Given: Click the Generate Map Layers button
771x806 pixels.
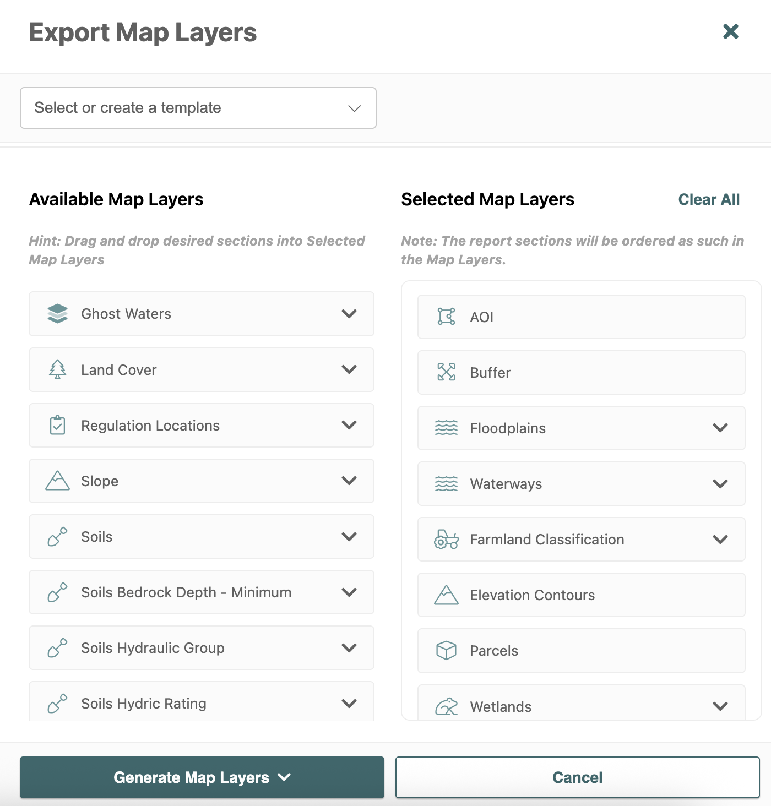Looking at the screenshot, I should click(202, 777).
